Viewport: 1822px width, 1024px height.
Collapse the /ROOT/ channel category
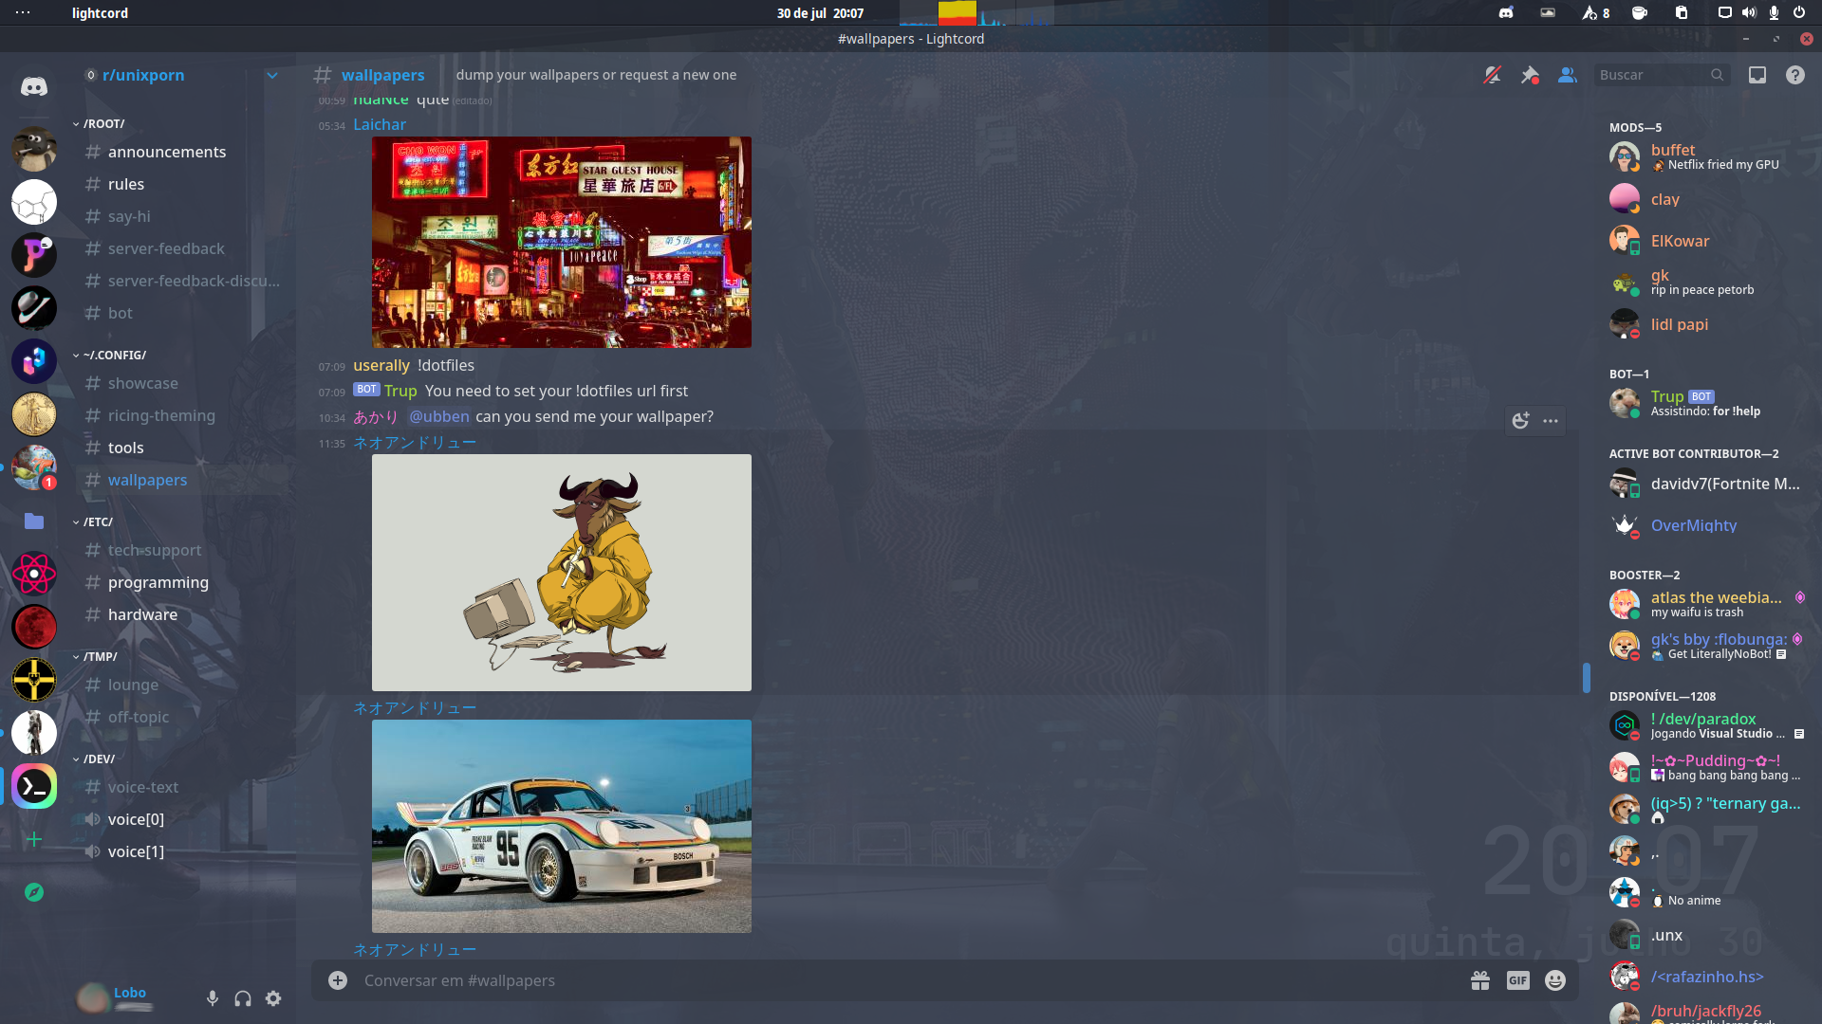point(102,124)
